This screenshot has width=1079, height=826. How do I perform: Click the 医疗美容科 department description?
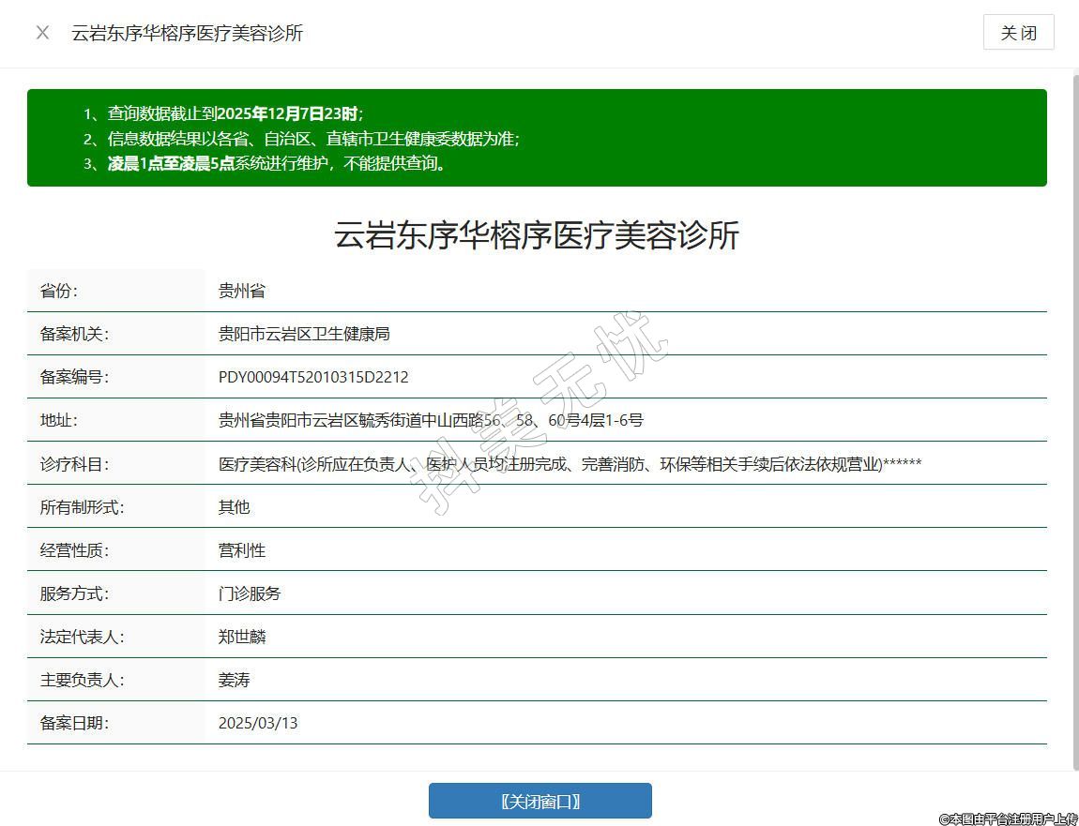point(570,464)
